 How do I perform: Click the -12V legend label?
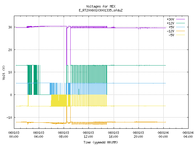point(170,31)
